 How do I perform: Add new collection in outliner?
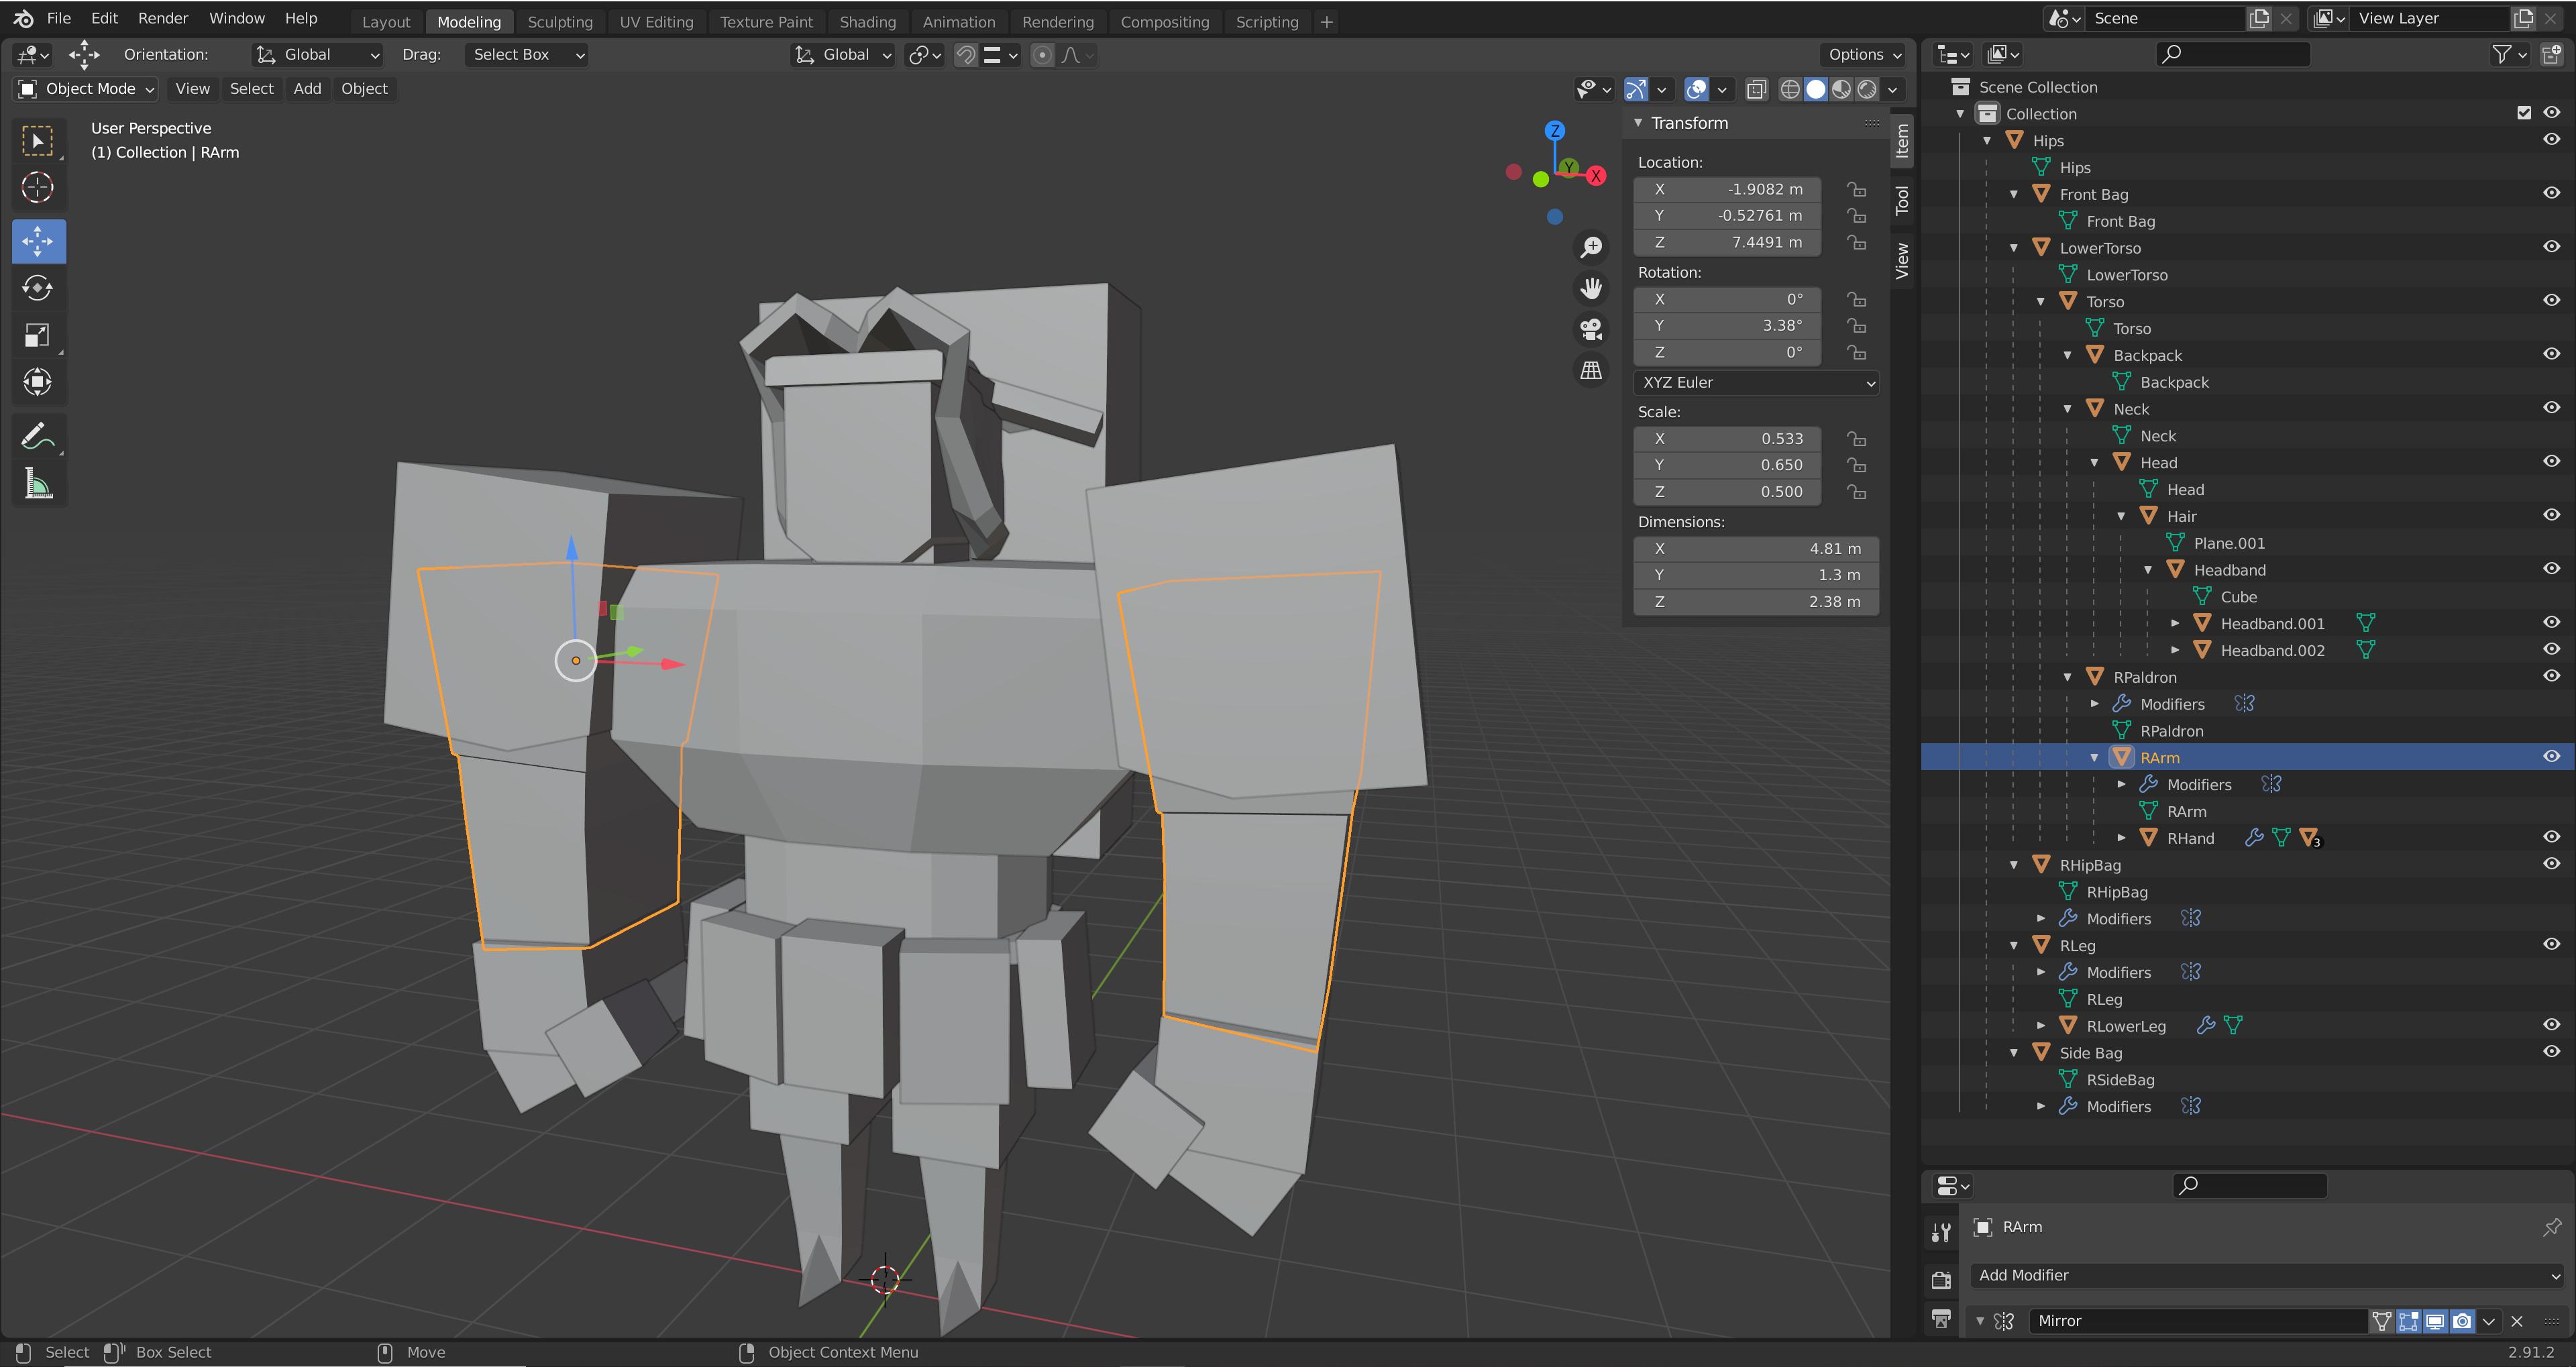pyautogui.click(x=2551, y=54)
